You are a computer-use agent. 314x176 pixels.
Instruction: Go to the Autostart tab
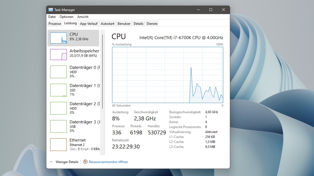[x=108, y=24]
